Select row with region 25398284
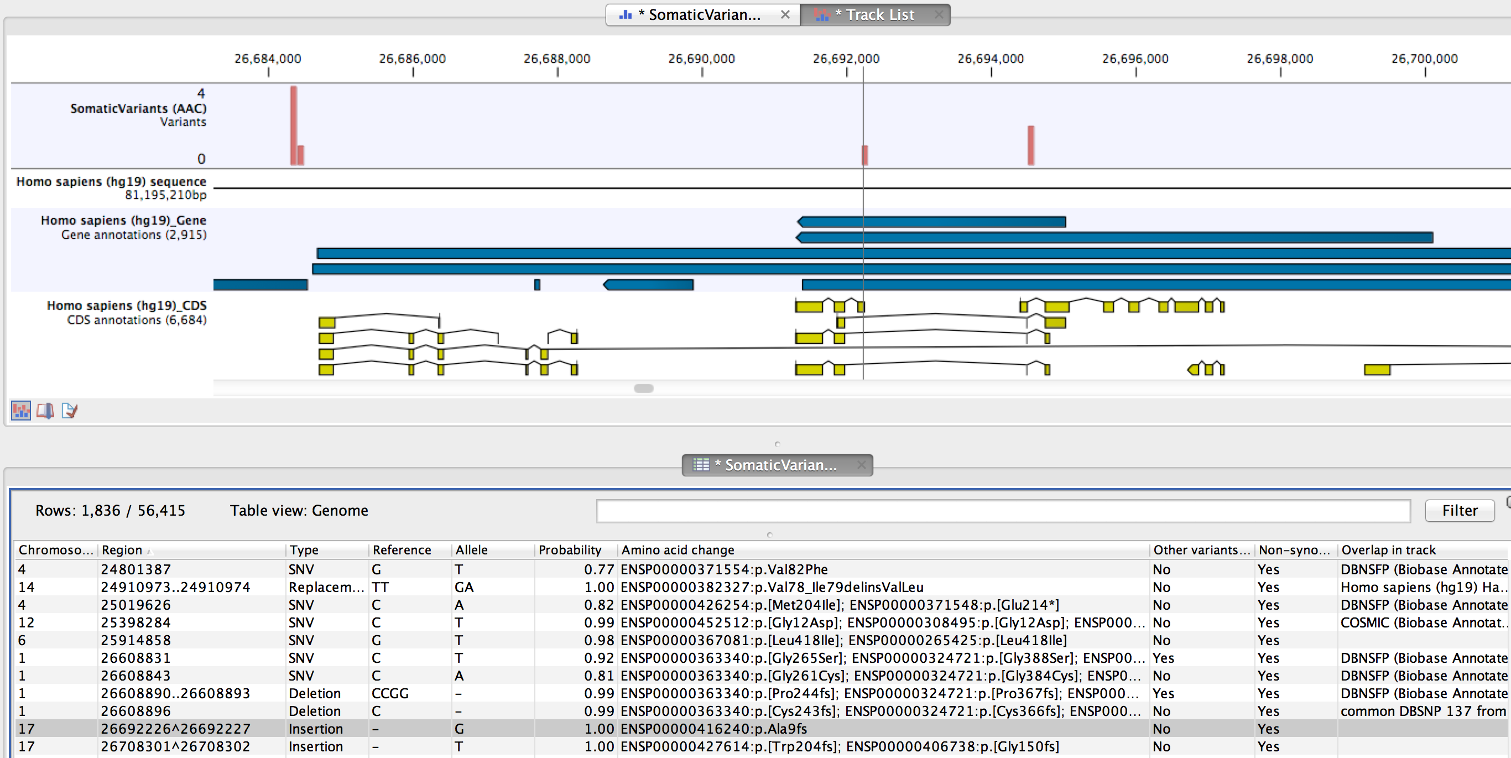The width and height of the screenshot is (1511, 758). 761,622
